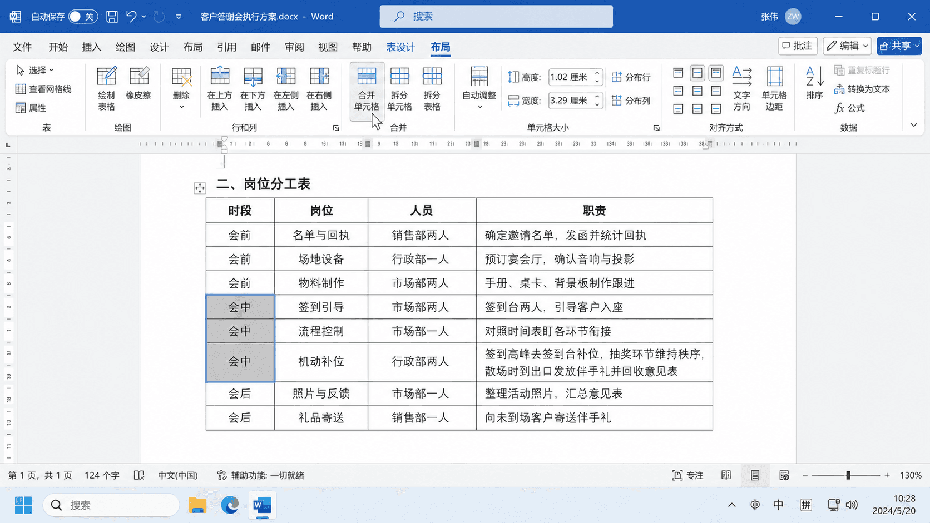Switch to the Review (审阅) tab
This screenshot has width=930, height=523.
294,47
